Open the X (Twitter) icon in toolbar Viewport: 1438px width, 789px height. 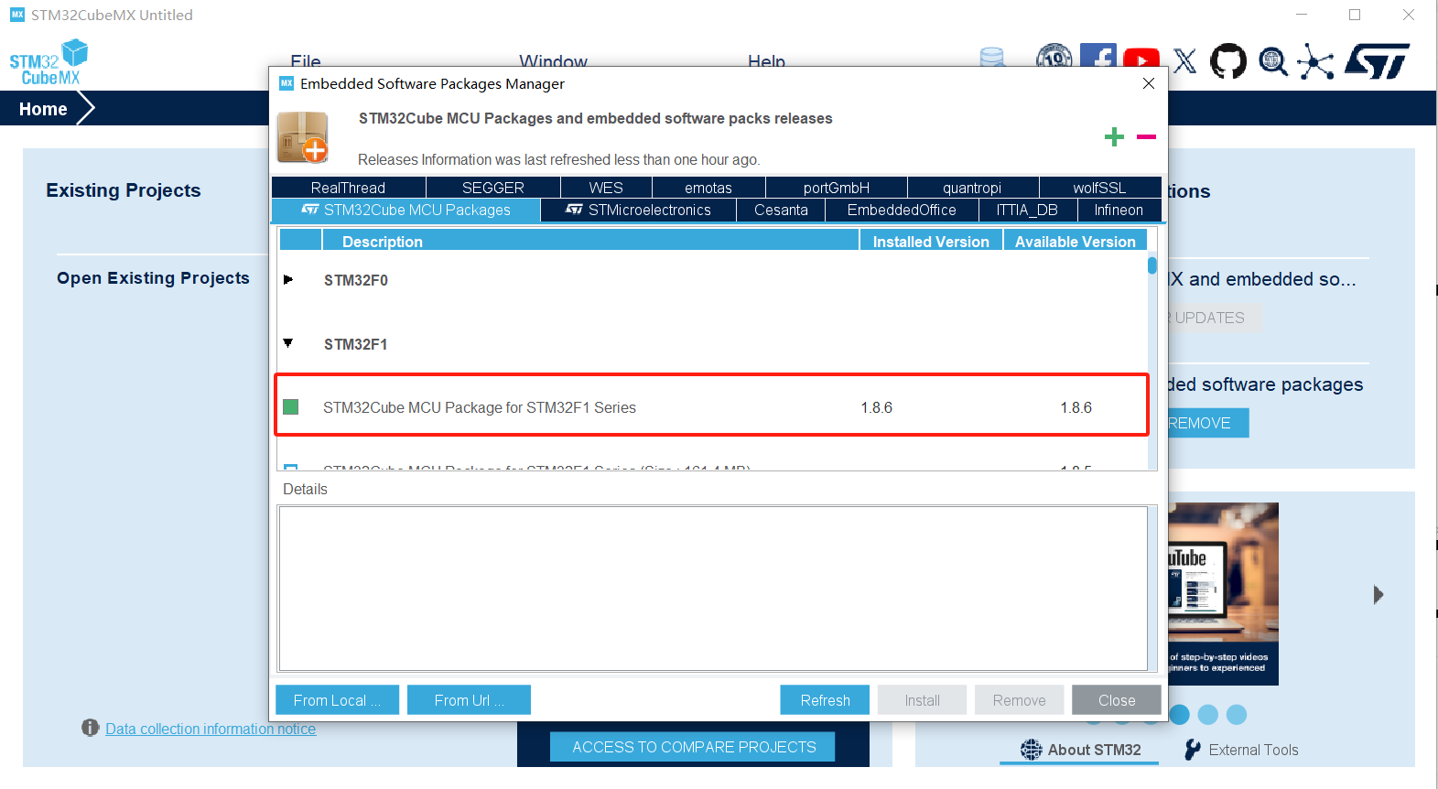[1184, 61]
